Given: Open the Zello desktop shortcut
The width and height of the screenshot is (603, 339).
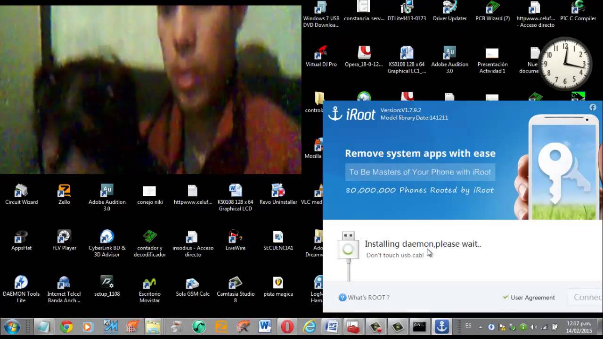Looking at the screenshot, I should pyautogui.click(x=64, y=194).
